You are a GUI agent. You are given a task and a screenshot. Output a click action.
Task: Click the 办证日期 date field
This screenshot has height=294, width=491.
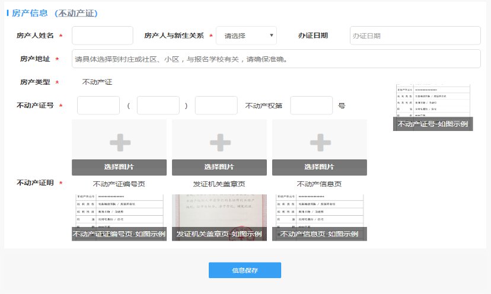point(415,36)
